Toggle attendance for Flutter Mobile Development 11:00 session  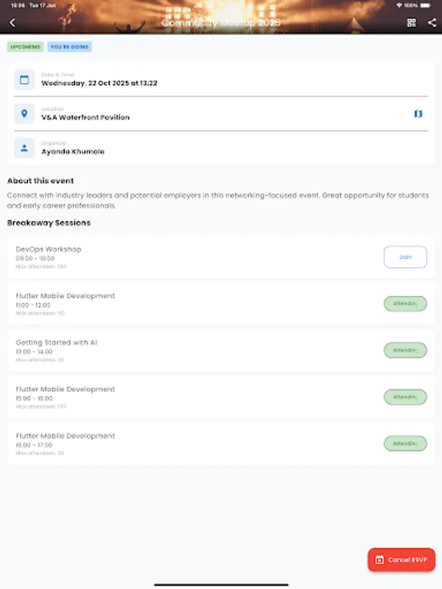[x=405, y=304]
